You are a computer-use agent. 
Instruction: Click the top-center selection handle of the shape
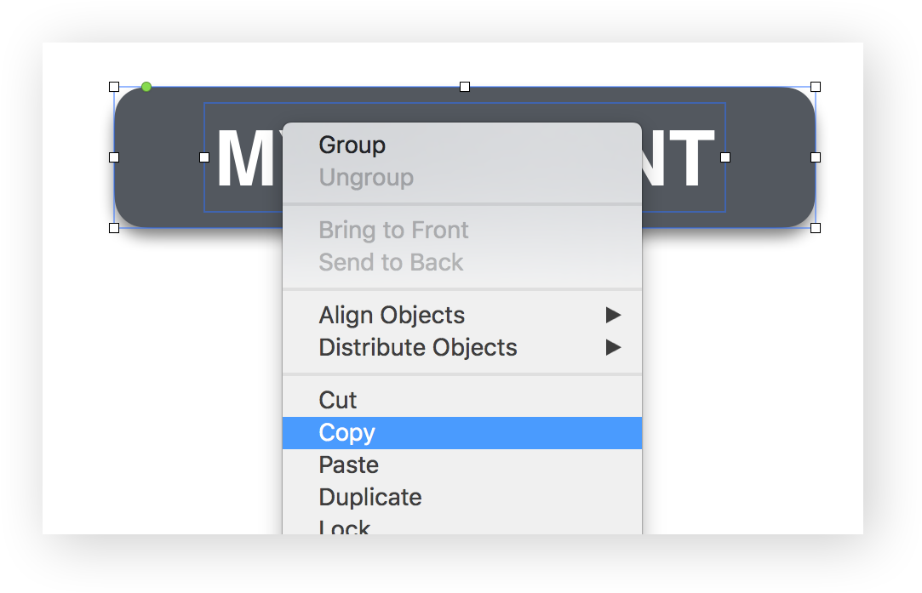(465, 87)
